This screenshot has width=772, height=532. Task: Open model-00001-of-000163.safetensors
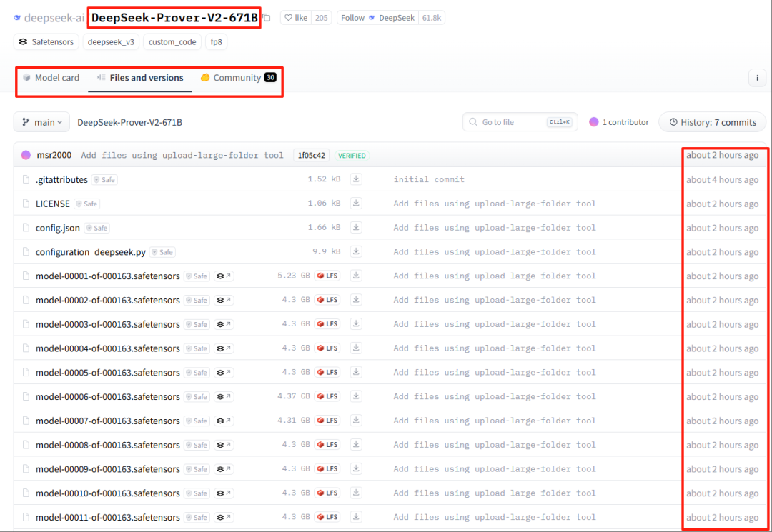point(108,276)
